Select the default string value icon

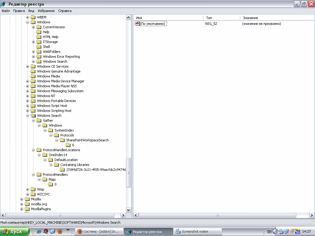(137, 24)
